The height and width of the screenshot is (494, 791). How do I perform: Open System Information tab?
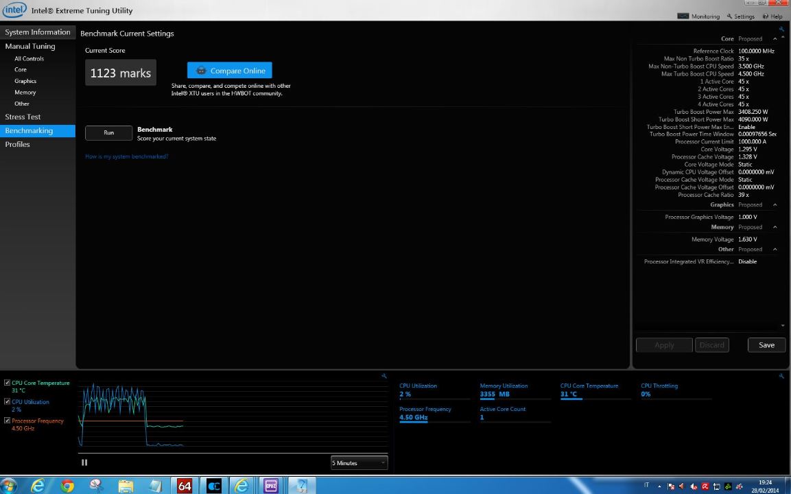tap(38, 32)
